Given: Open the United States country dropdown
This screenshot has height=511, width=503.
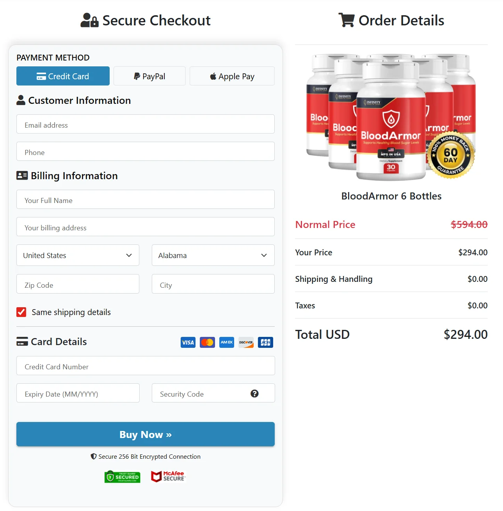Looking at the screenshot, I should pos(78,255).
